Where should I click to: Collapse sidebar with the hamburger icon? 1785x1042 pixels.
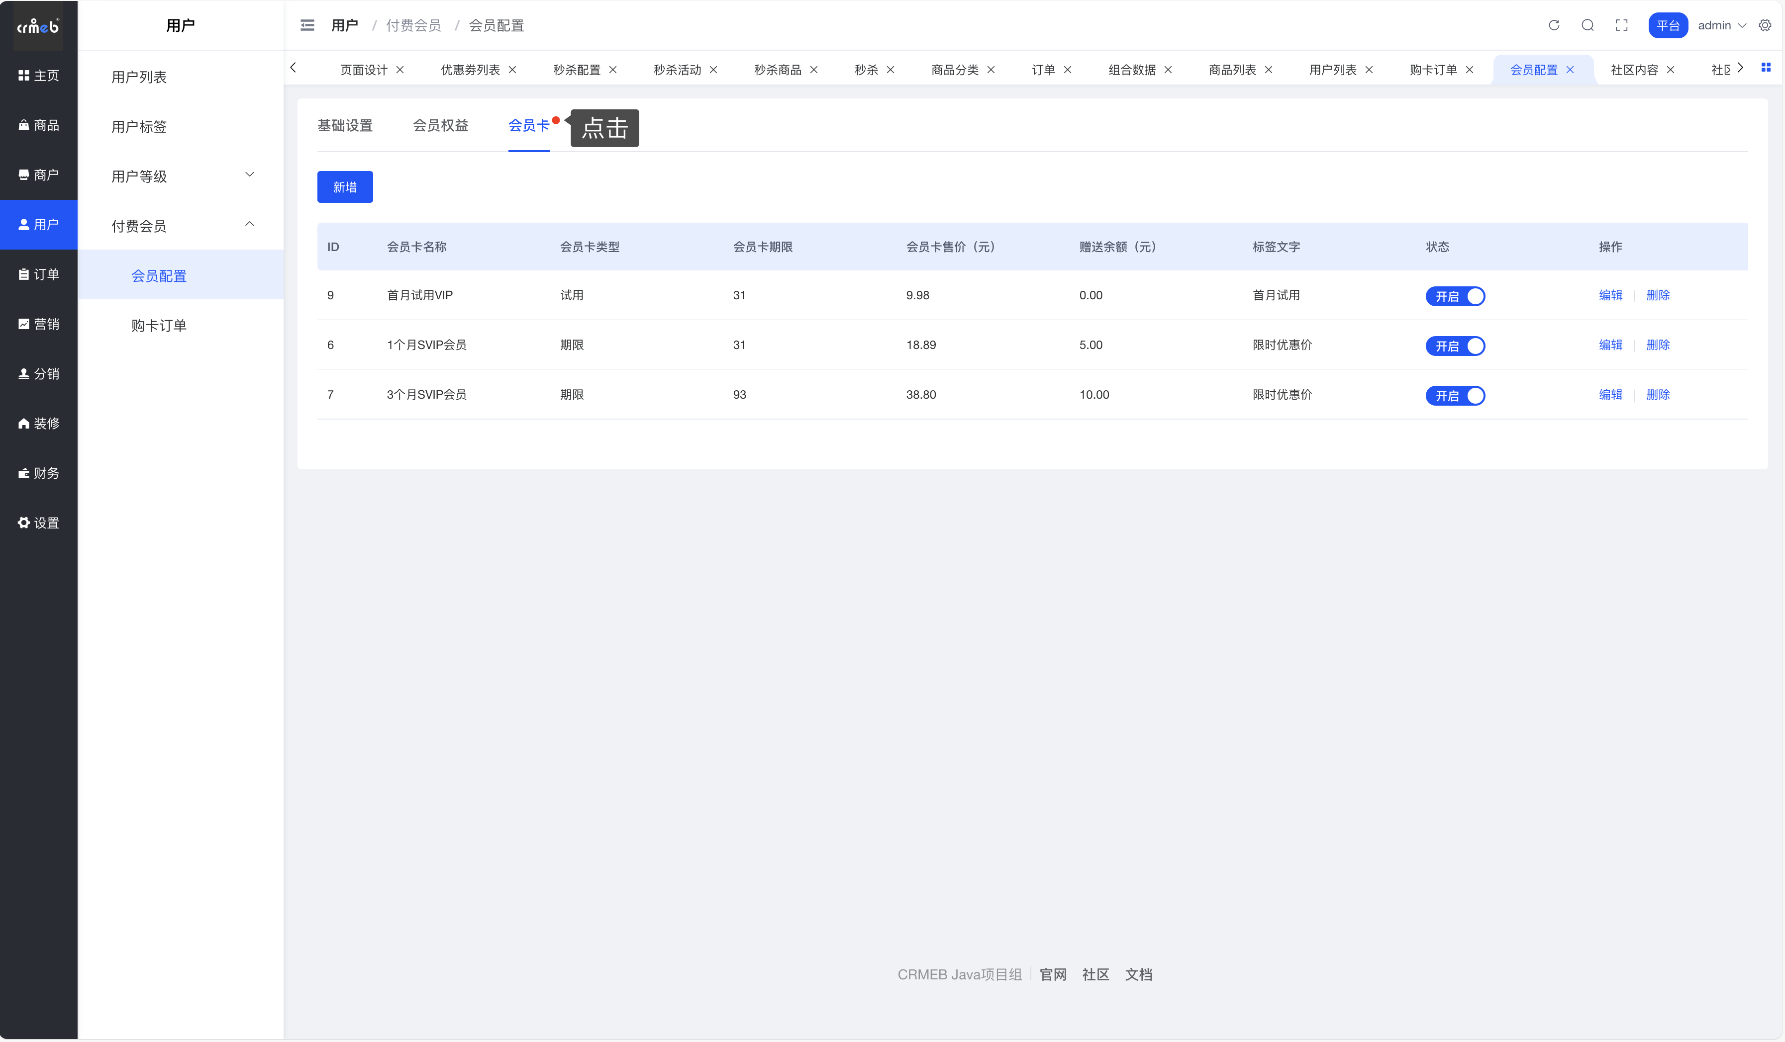307,25
